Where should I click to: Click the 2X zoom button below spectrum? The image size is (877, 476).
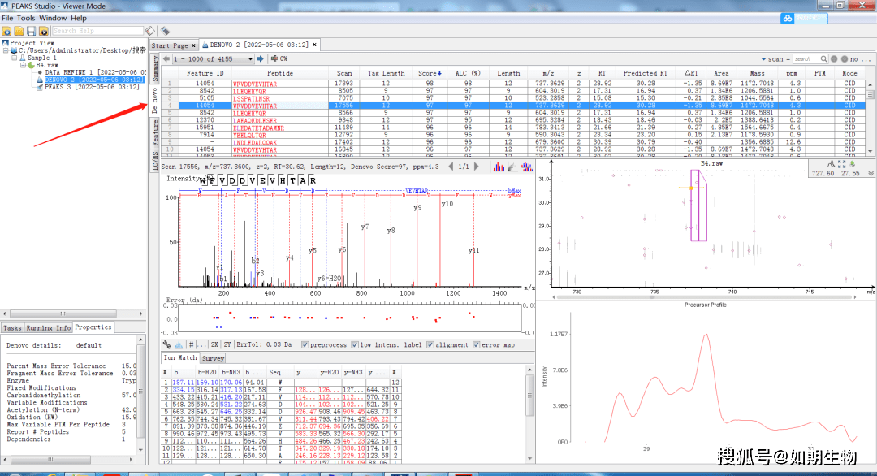pos(214,344)
